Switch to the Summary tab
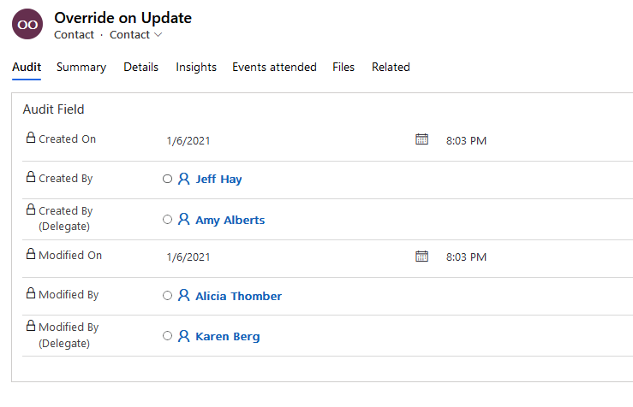Viewport: 633px width, 407px height. point(81,67)
